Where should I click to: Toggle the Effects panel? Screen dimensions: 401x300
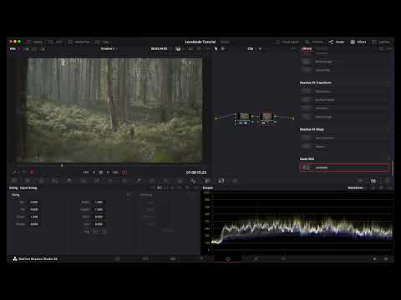(358, 42)
